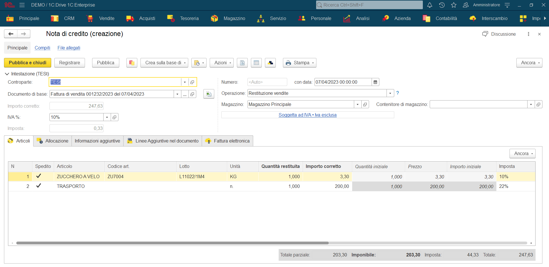Image resolution: width=549 pixels, height=267 pixels.
Task: Click the posting entries icon next to Pubblica
Action: coord(132,63)
